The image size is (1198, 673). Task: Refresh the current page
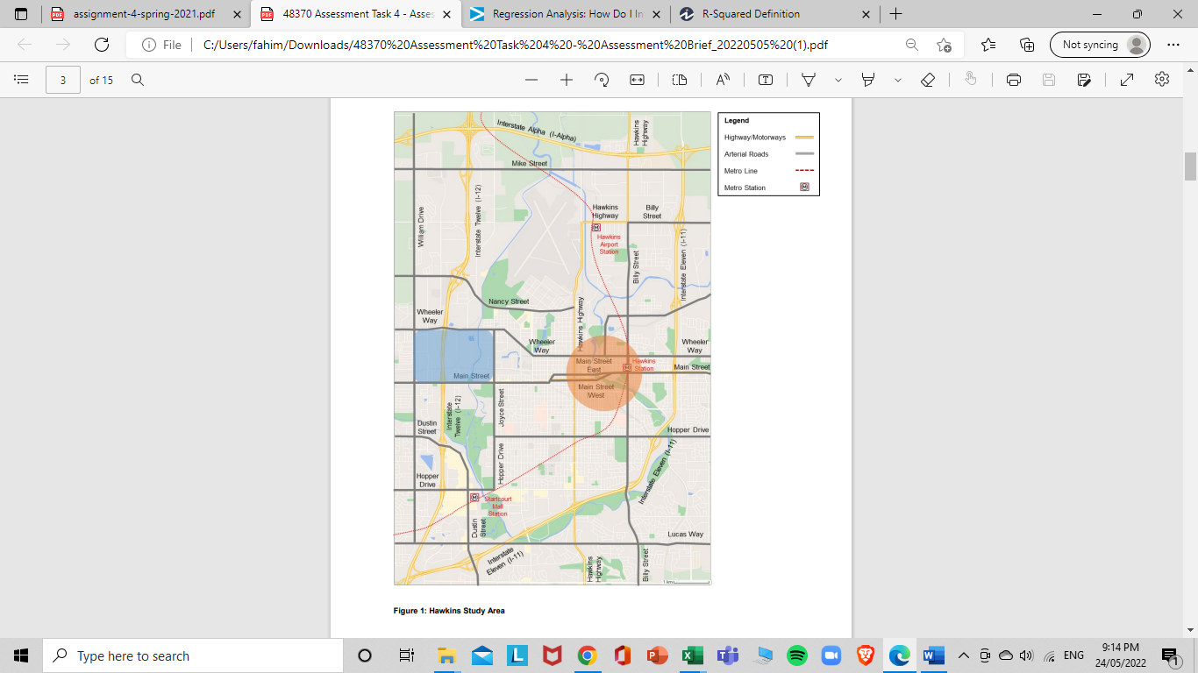[x=102, y=45]
